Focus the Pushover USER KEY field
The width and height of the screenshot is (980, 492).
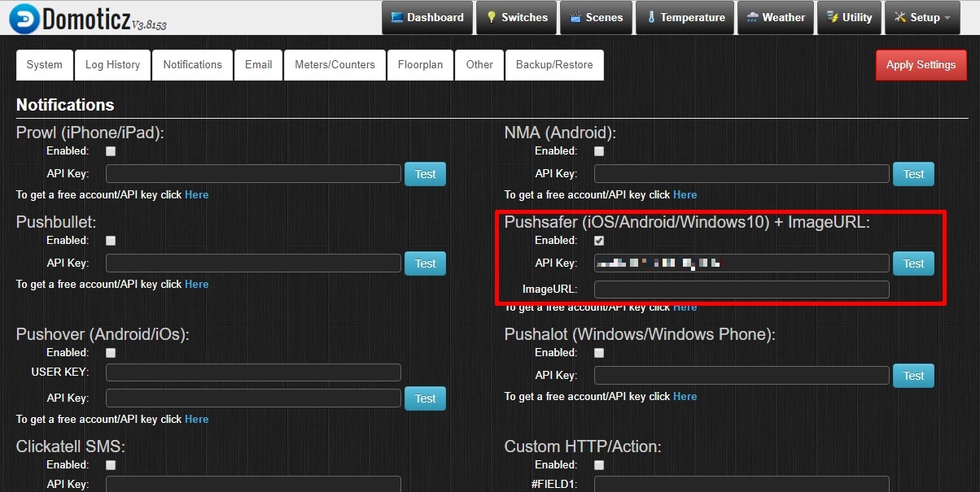pos(253,372)
